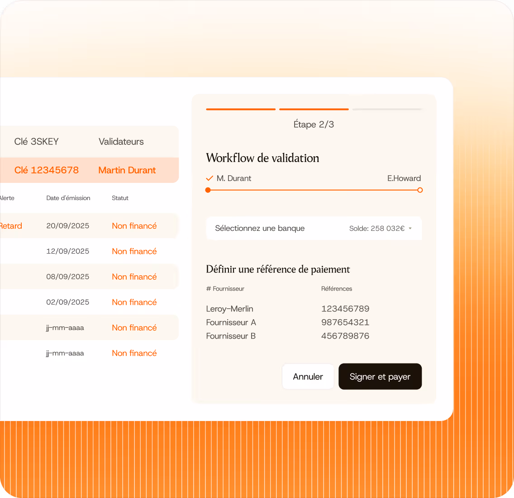
Task: Select the Clé 12345678 row
Action: pyautogui.click(x=89, y=170)
